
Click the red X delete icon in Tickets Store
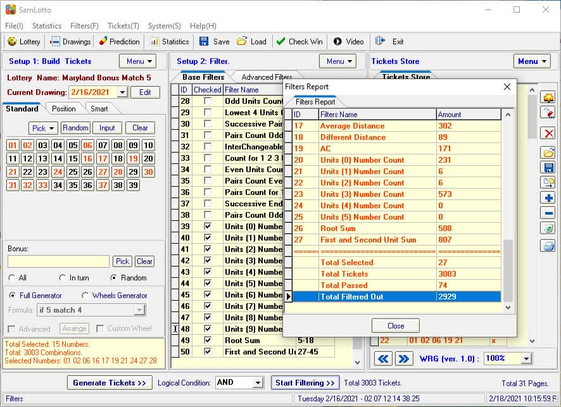[x=548, y=134]
